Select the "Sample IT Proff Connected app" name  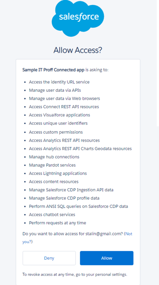(x=53, y=70)
